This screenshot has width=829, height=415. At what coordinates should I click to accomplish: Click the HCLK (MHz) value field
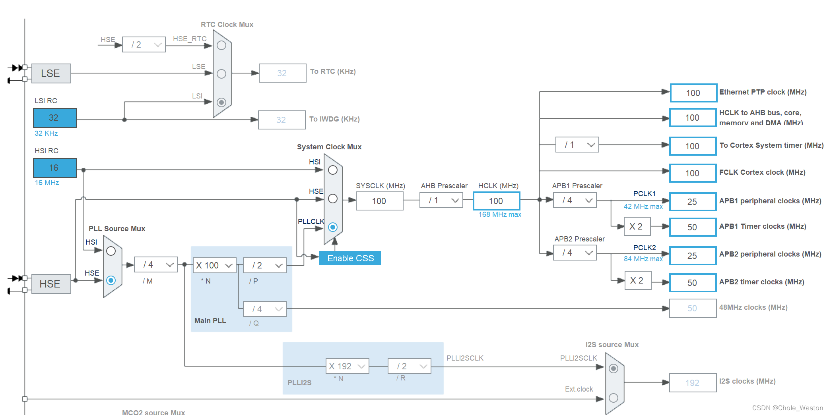tap(497, 201)
